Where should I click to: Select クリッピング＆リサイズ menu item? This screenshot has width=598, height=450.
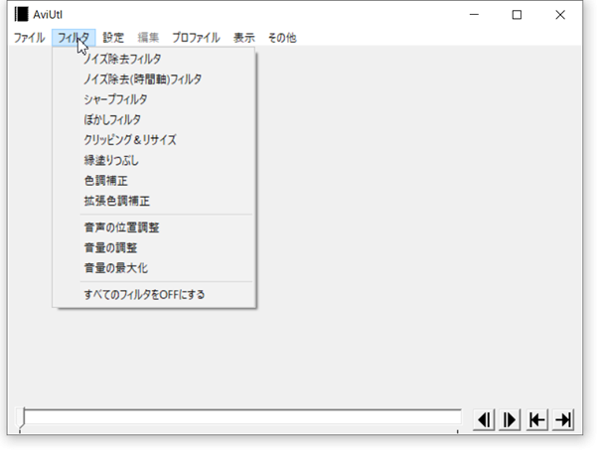[x=154, y=140]
